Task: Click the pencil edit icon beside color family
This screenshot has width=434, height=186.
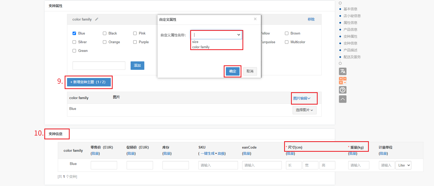Action: click(97, 19)
